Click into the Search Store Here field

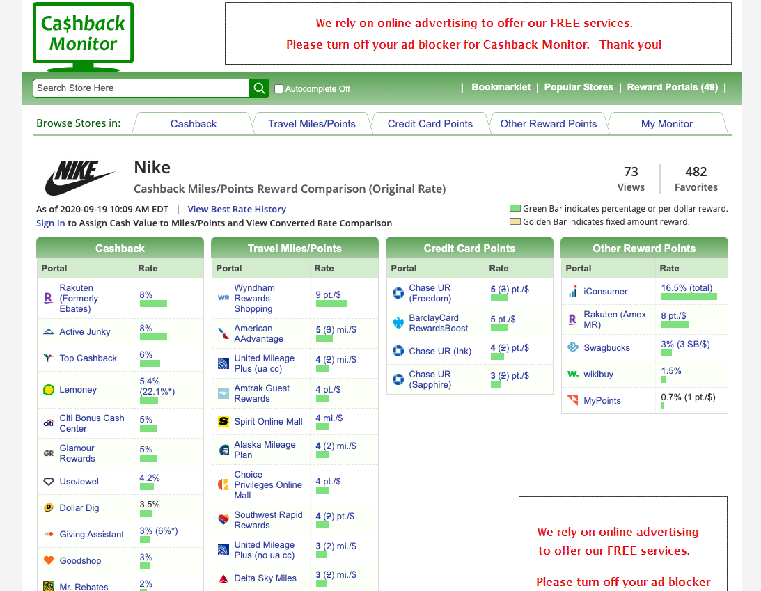[141, 88]
